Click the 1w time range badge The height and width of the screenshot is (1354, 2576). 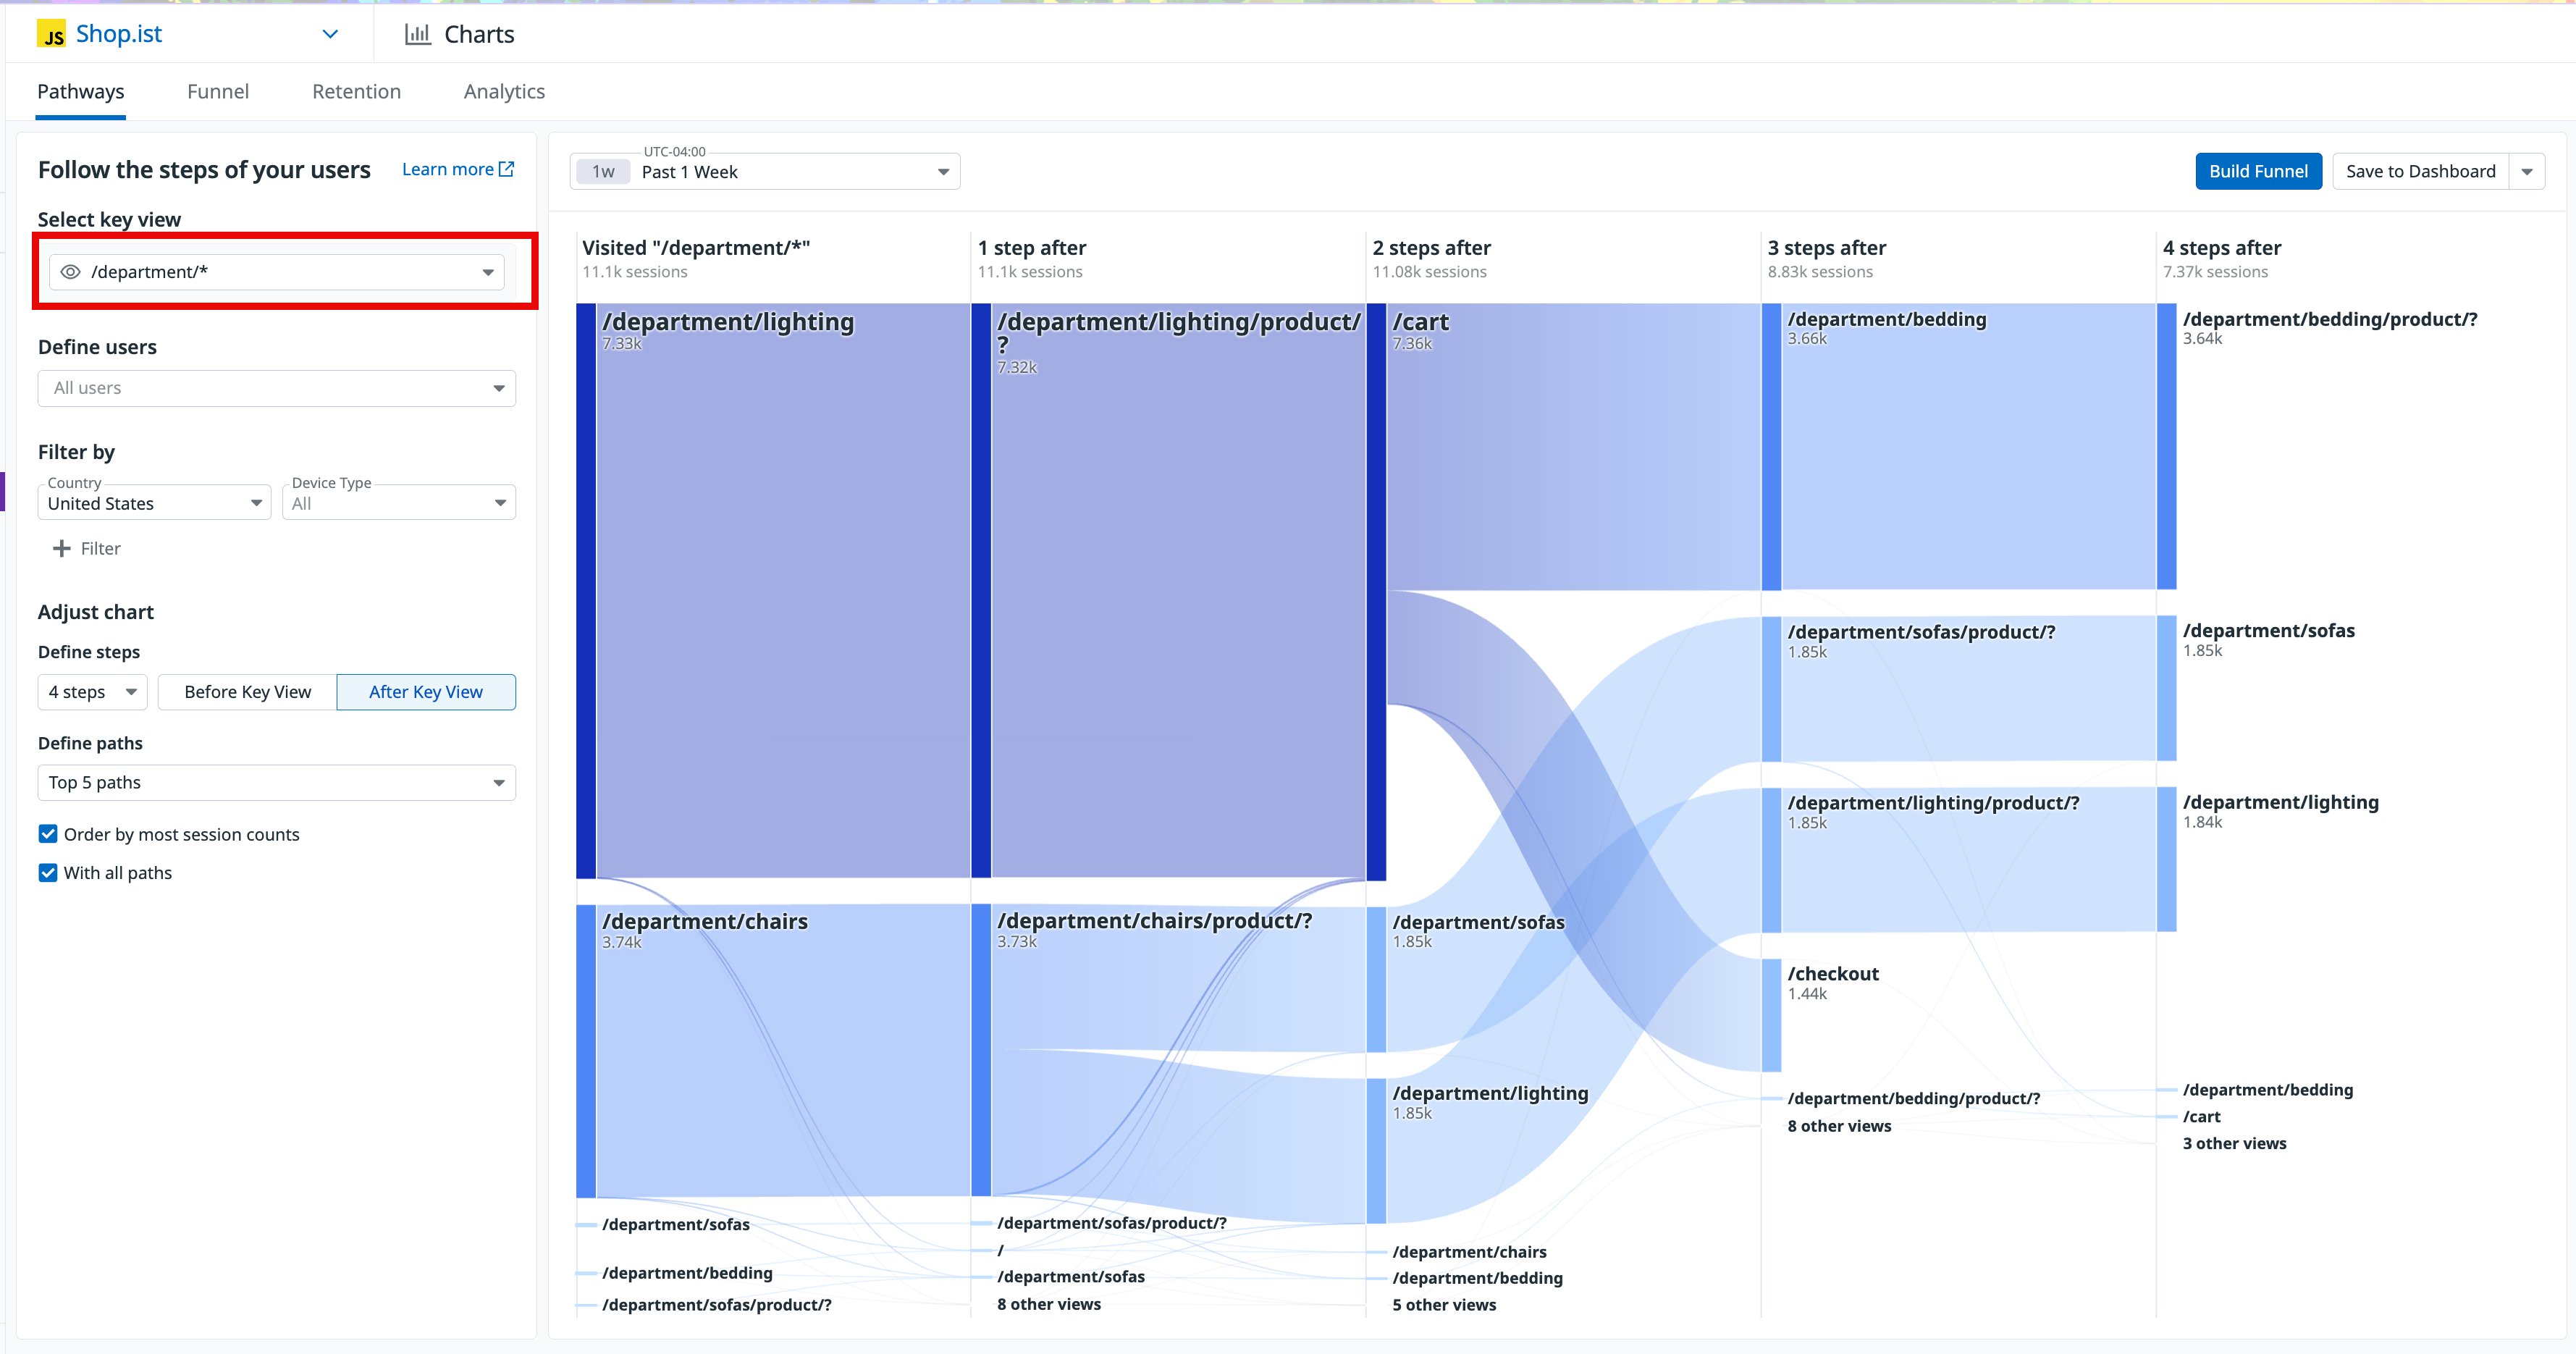pyautogui.click(x=603, y=172)
